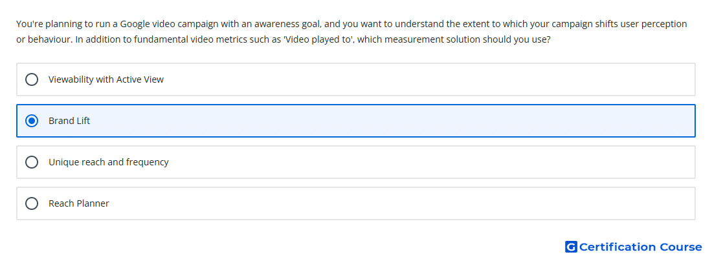Click blank space inside highlighted Brand Lift row
Image resolution: width=712 pixels, height=259 pixels.
pyautogui.click(x=390, y=121)
